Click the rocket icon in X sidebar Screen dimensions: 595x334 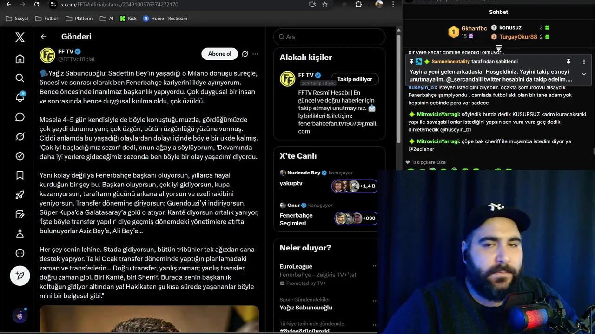[x=20, y=195]
